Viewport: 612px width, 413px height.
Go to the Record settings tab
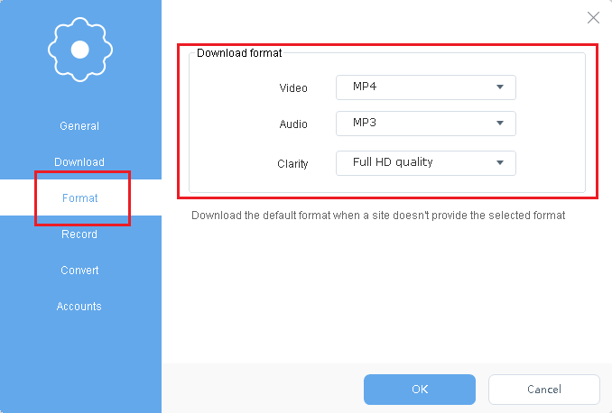pos(79,234)
